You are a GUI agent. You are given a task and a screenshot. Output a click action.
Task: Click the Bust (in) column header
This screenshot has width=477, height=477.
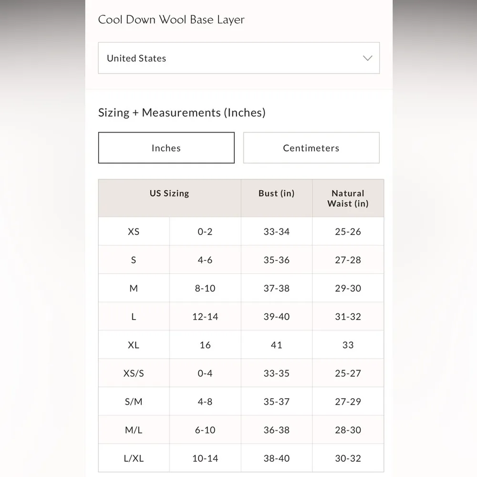277,194
